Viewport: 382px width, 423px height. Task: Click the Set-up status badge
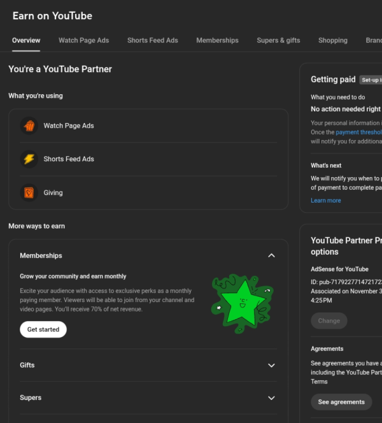(371, 80)
